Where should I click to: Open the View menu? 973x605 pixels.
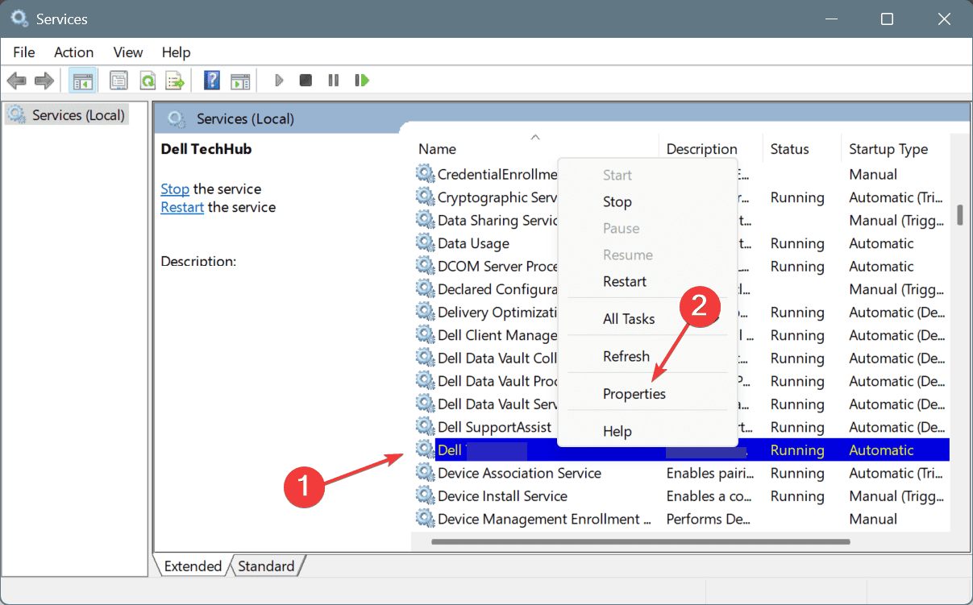[x=127, y=52]
